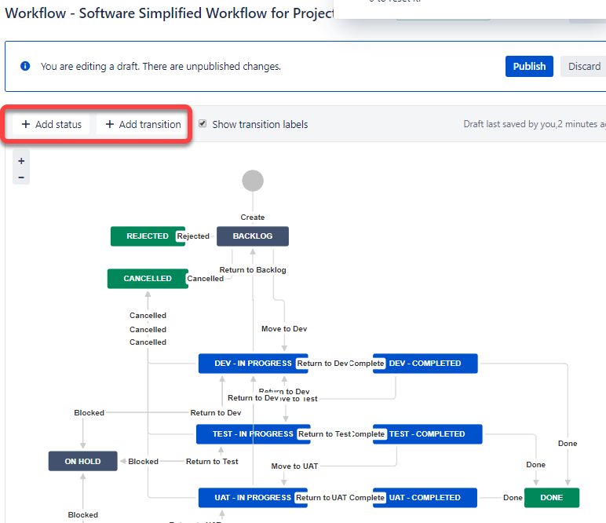Click Complete label before DEV - COMPLETED
Screen dimensions: 606x523
point(367,364)
